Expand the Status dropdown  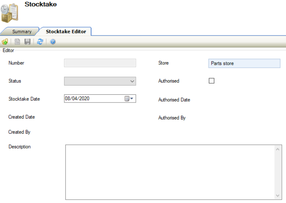132,81
